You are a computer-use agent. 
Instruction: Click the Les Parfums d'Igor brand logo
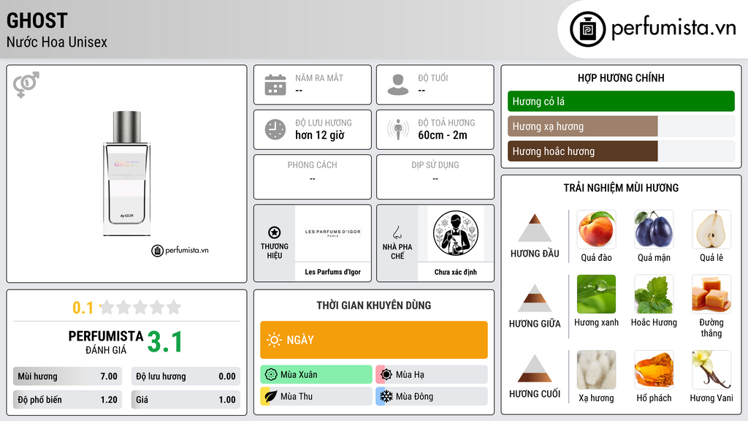[333, 233]
